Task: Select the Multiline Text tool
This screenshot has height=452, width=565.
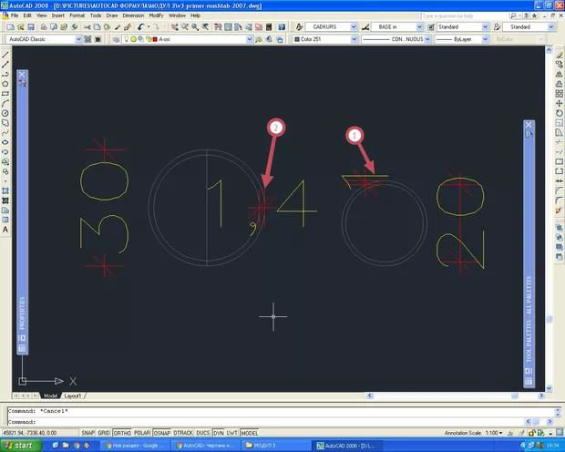Action: point(6,230)
